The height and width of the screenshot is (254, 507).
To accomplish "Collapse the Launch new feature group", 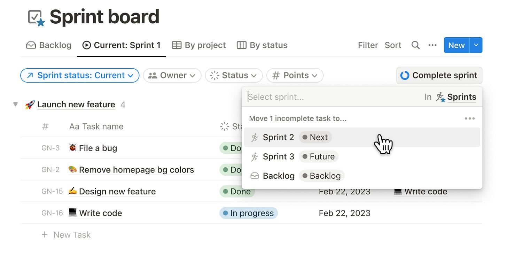I will pyautogui.click(x=15, y=104).
